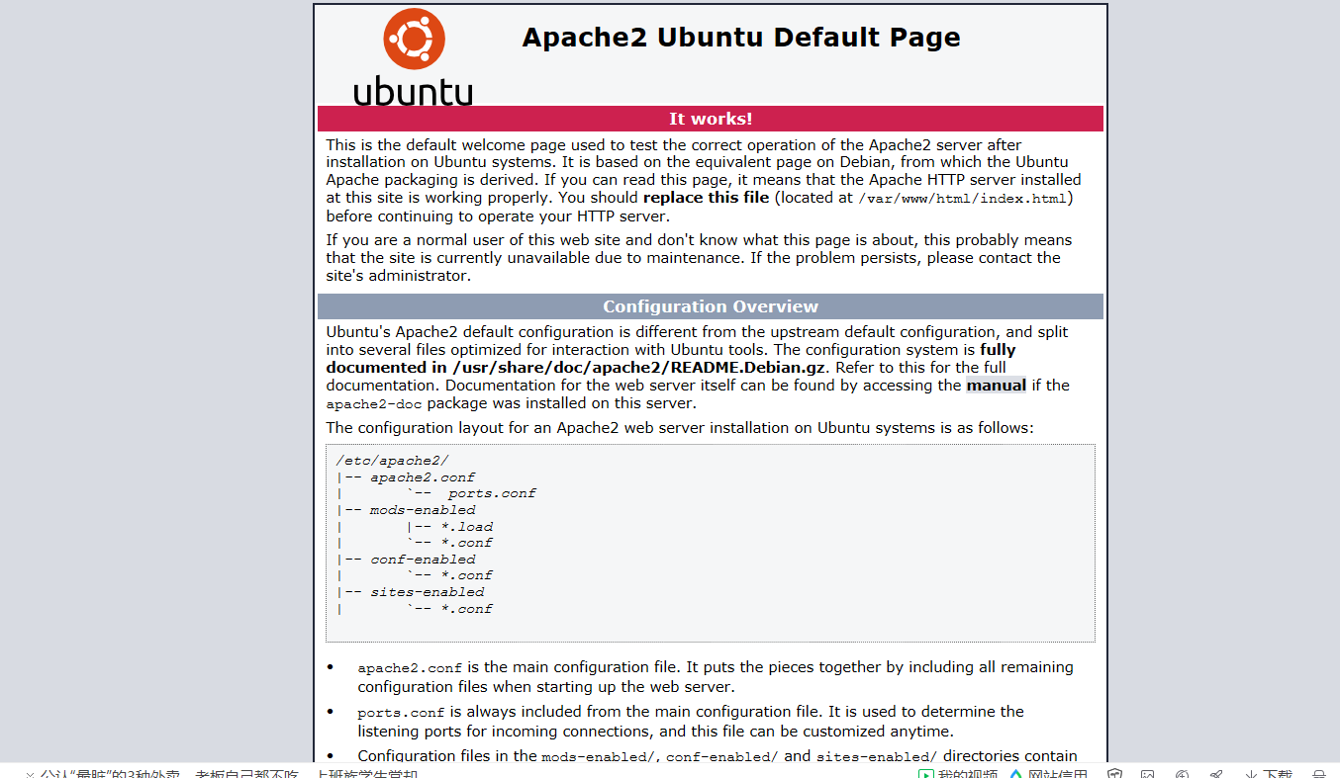Click "mods-enabled/" in the third bullet

point(599,757)
